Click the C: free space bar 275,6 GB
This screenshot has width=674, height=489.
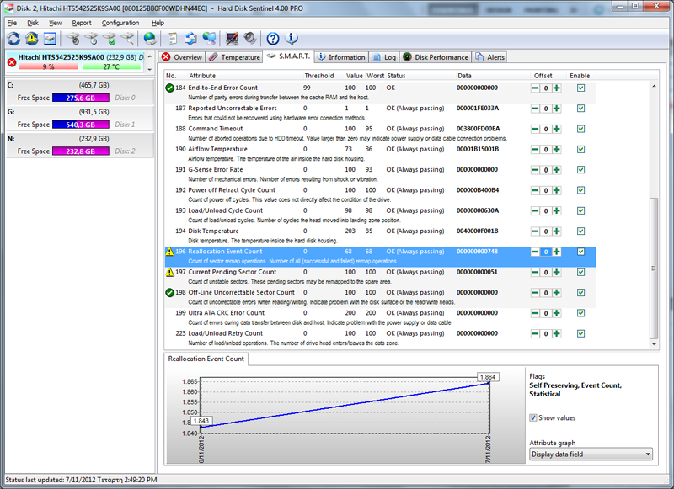click(80, 98)
